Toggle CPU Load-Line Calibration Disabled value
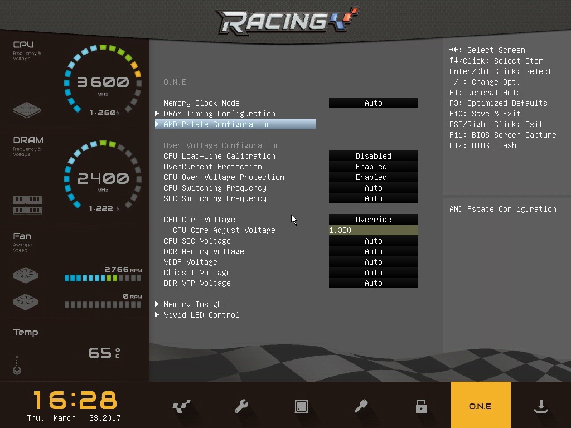This screenshot has width=571, height=428. pos(373,156)
